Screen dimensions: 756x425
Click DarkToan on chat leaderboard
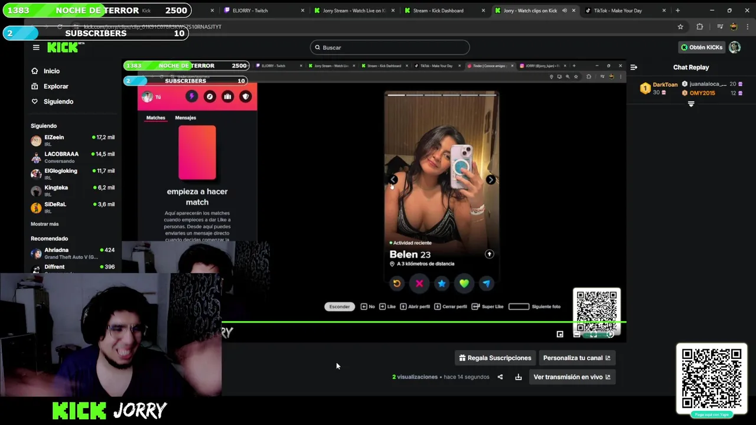tap(665, 85)
